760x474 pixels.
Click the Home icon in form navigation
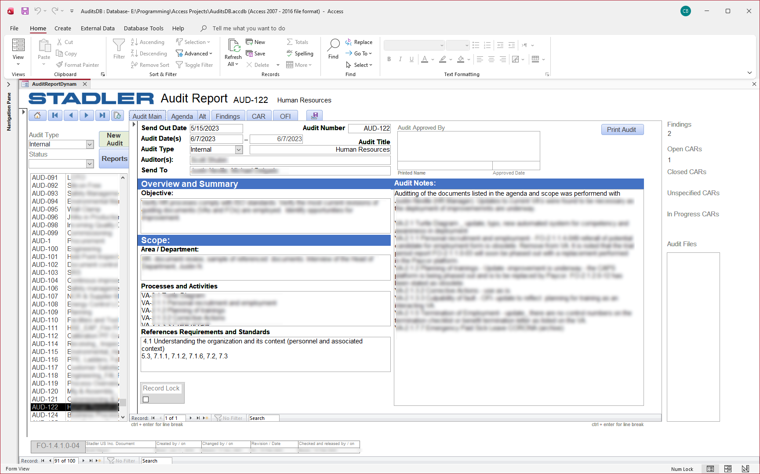point(37,116)
